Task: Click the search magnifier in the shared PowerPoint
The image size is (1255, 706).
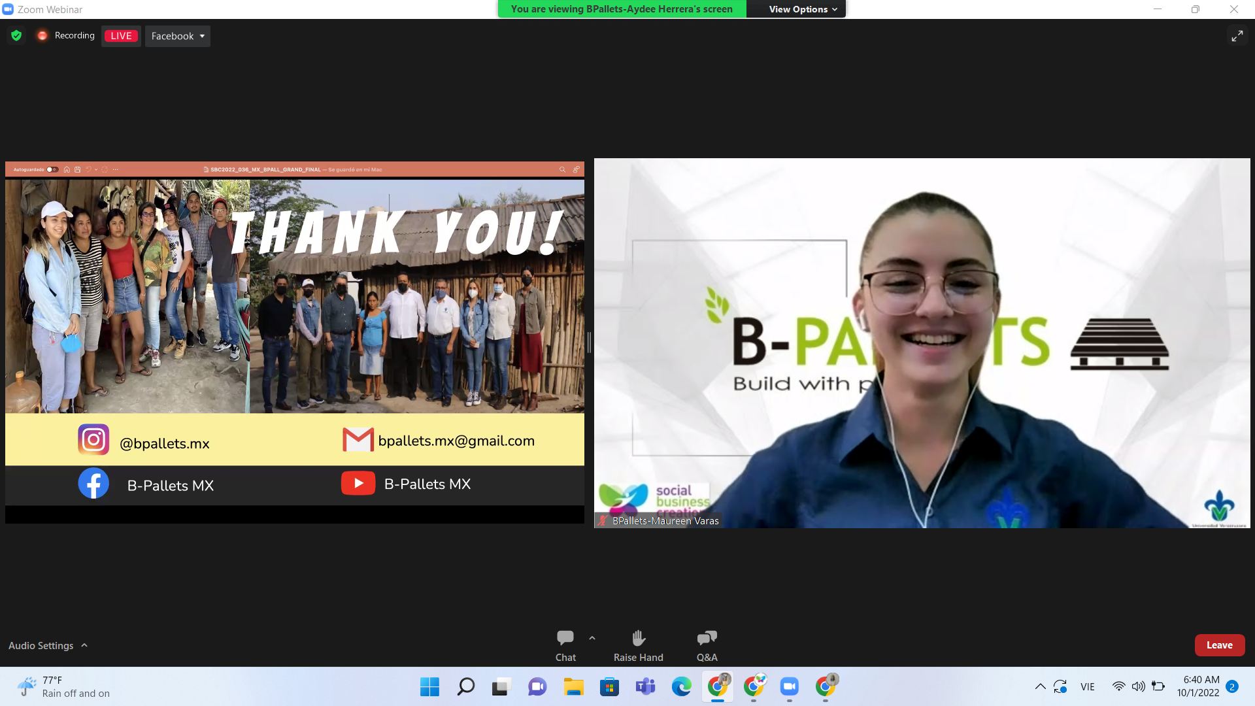Action: tap(562, 169)
